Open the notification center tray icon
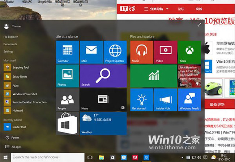This screenshot has width=235, height=162. coord(205,157)
